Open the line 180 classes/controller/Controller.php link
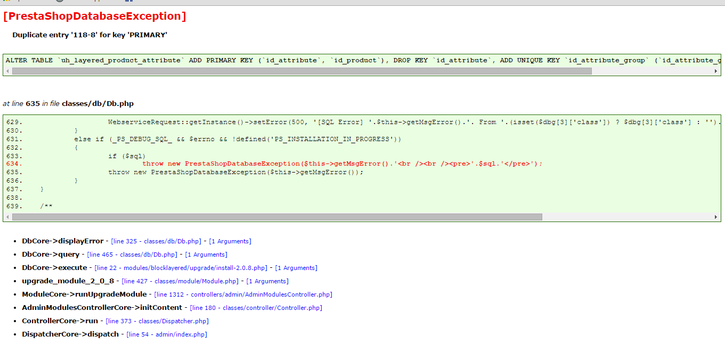This screenshot has height=344, width=725. tap(256, 308)
